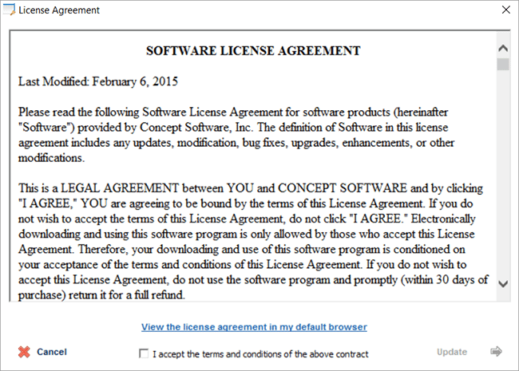The image size is (519, 371).
Task: Click the vertical scrollbar thumb
Action: (x=502, y=65)
